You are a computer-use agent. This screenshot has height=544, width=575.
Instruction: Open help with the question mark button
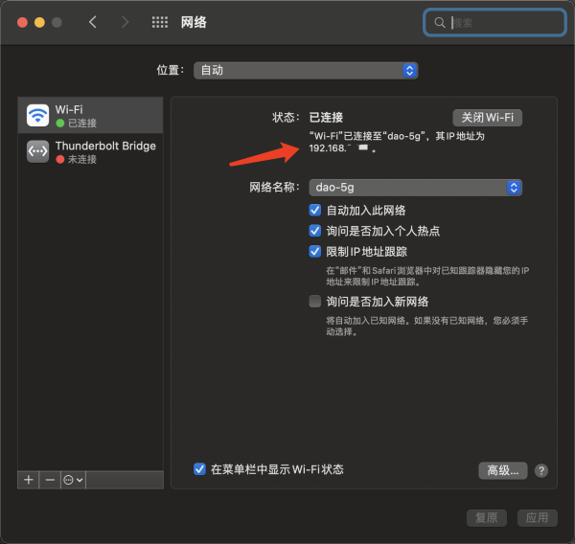(x=541, y=470)
